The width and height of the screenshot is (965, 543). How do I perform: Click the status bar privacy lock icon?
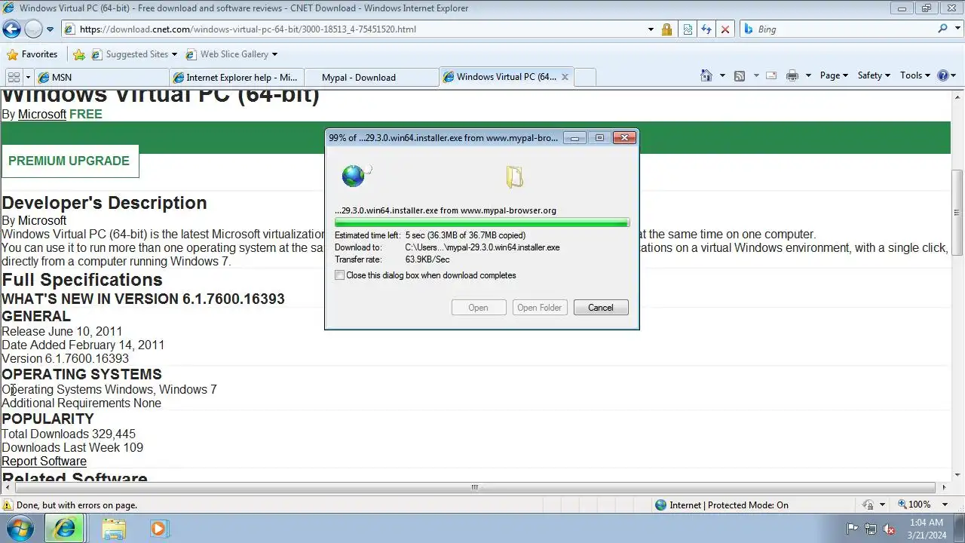click(868, 505)
